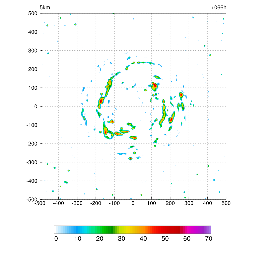Click the y-axis tick label "400"

[33, 32]
